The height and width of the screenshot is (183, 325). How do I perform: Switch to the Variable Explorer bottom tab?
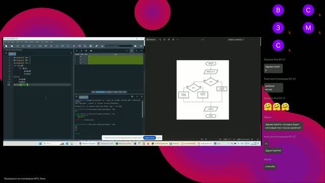(101, 92)
